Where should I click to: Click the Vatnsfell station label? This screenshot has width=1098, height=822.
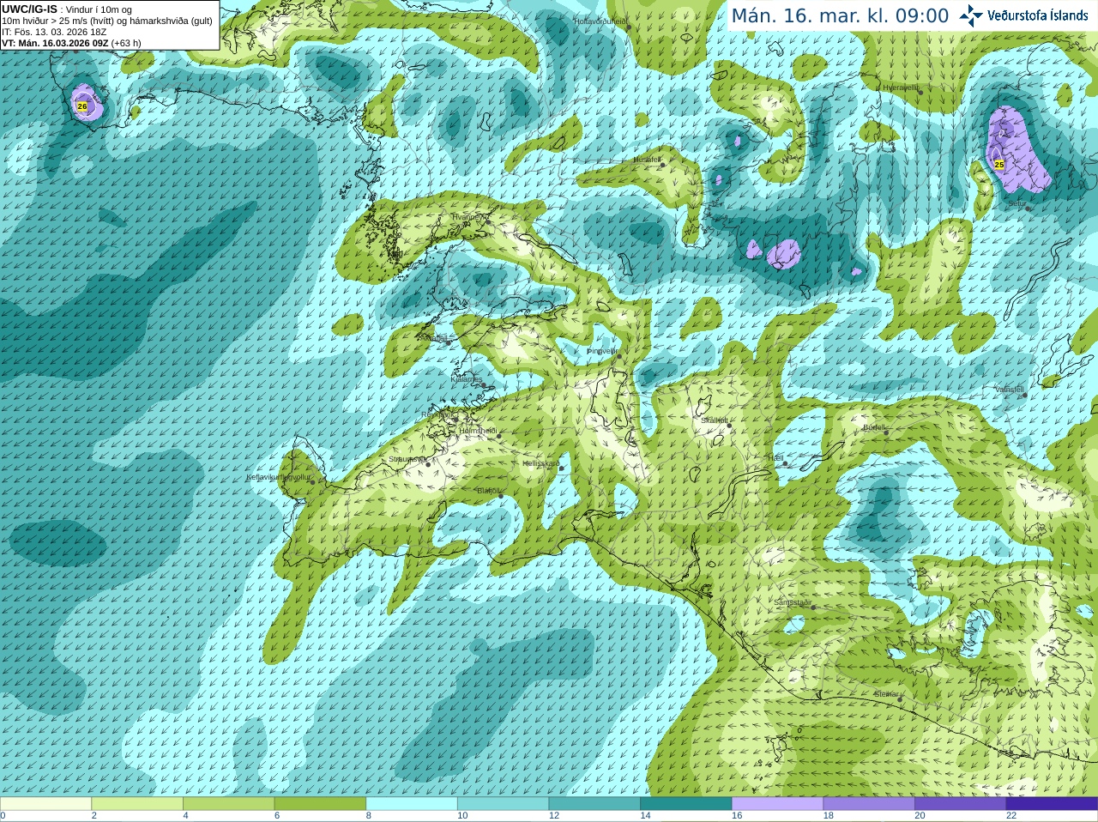click(x=1009, y=389)
